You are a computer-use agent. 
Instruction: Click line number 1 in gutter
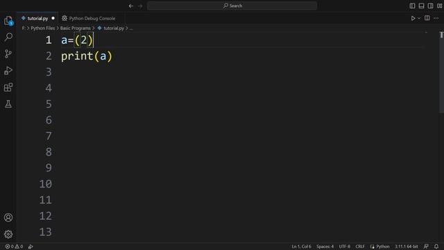click(49, 40)
